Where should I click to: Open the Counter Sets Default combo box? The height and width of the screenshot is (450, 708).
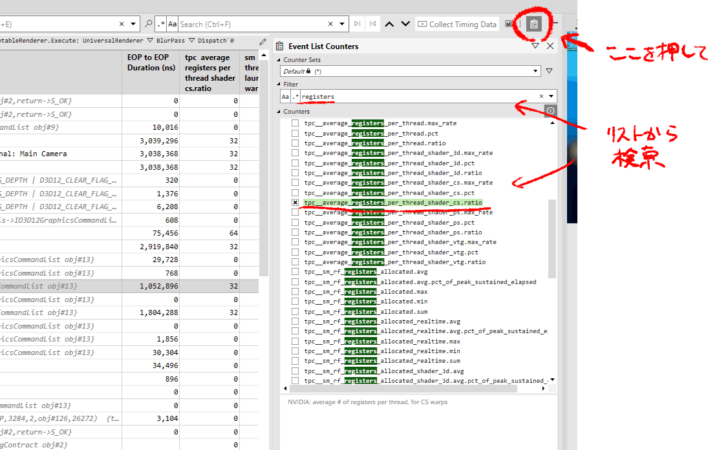point(410,71)
